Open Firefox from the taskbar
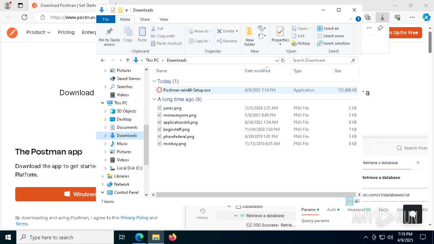The image size is (434, 244). (x=172, y=237)
